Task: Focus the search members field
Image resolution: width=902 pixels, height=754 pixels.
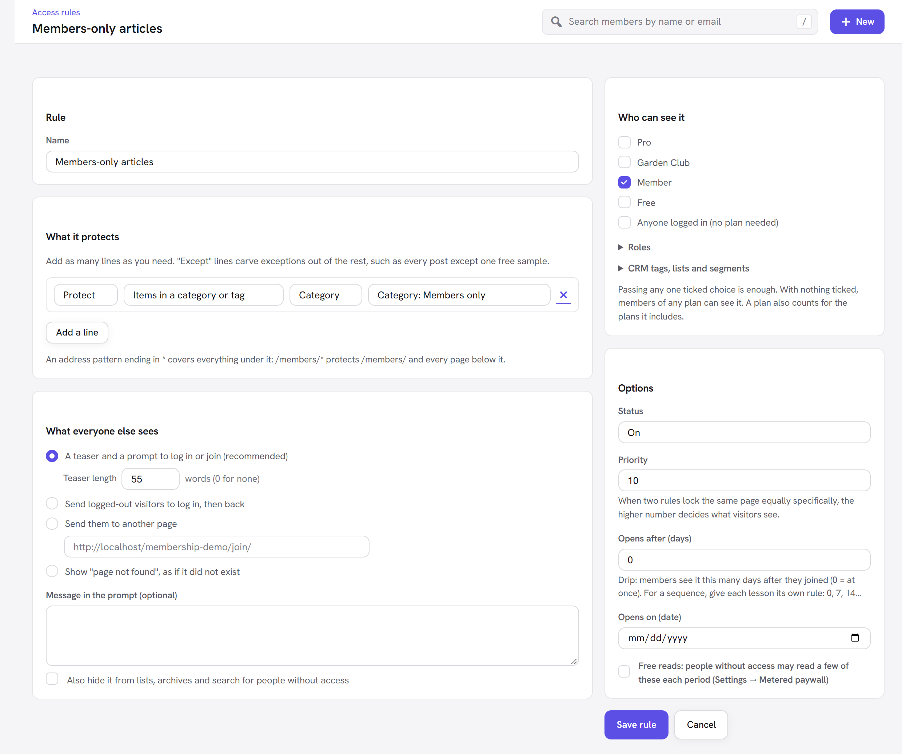Action: coord(680,22)
